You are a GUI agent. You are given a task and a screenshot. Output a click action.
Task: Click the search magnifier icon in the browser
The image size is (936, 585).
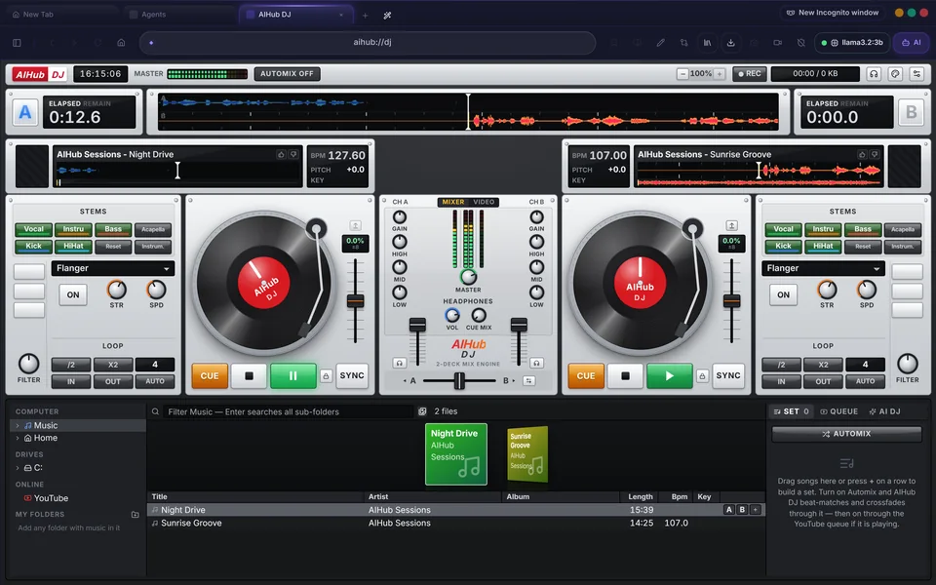click(155, 411)
